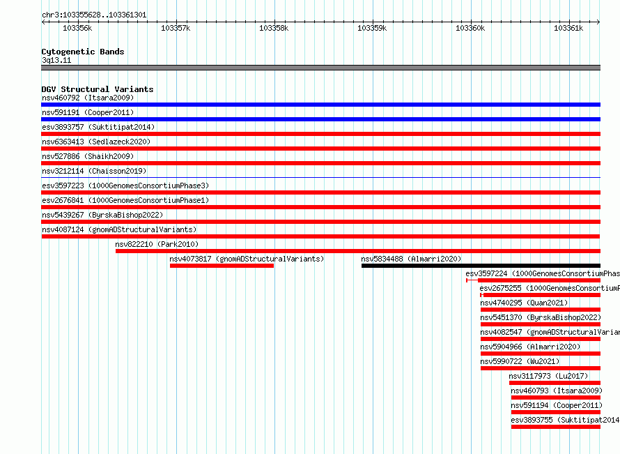This screenshot has width=620, height=454.
Task: Click the thin blue line of nsv3212114
Action: pyautogui.click(x=320, y=178)
